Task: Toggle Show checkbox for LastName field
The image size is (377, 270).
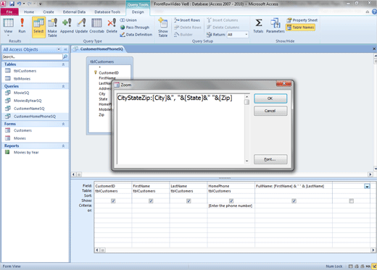Action: pos(188,201)
